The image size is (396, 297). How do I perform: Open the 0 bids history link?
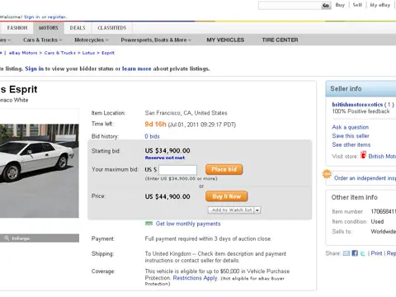coord(152,136)
